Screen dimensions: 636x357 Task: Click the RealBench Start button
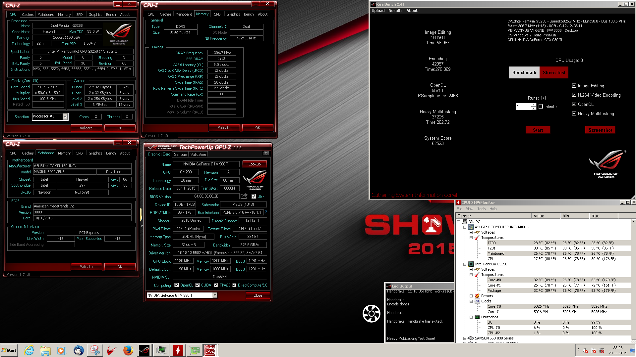pyautogui.click(x=538, y=130)
